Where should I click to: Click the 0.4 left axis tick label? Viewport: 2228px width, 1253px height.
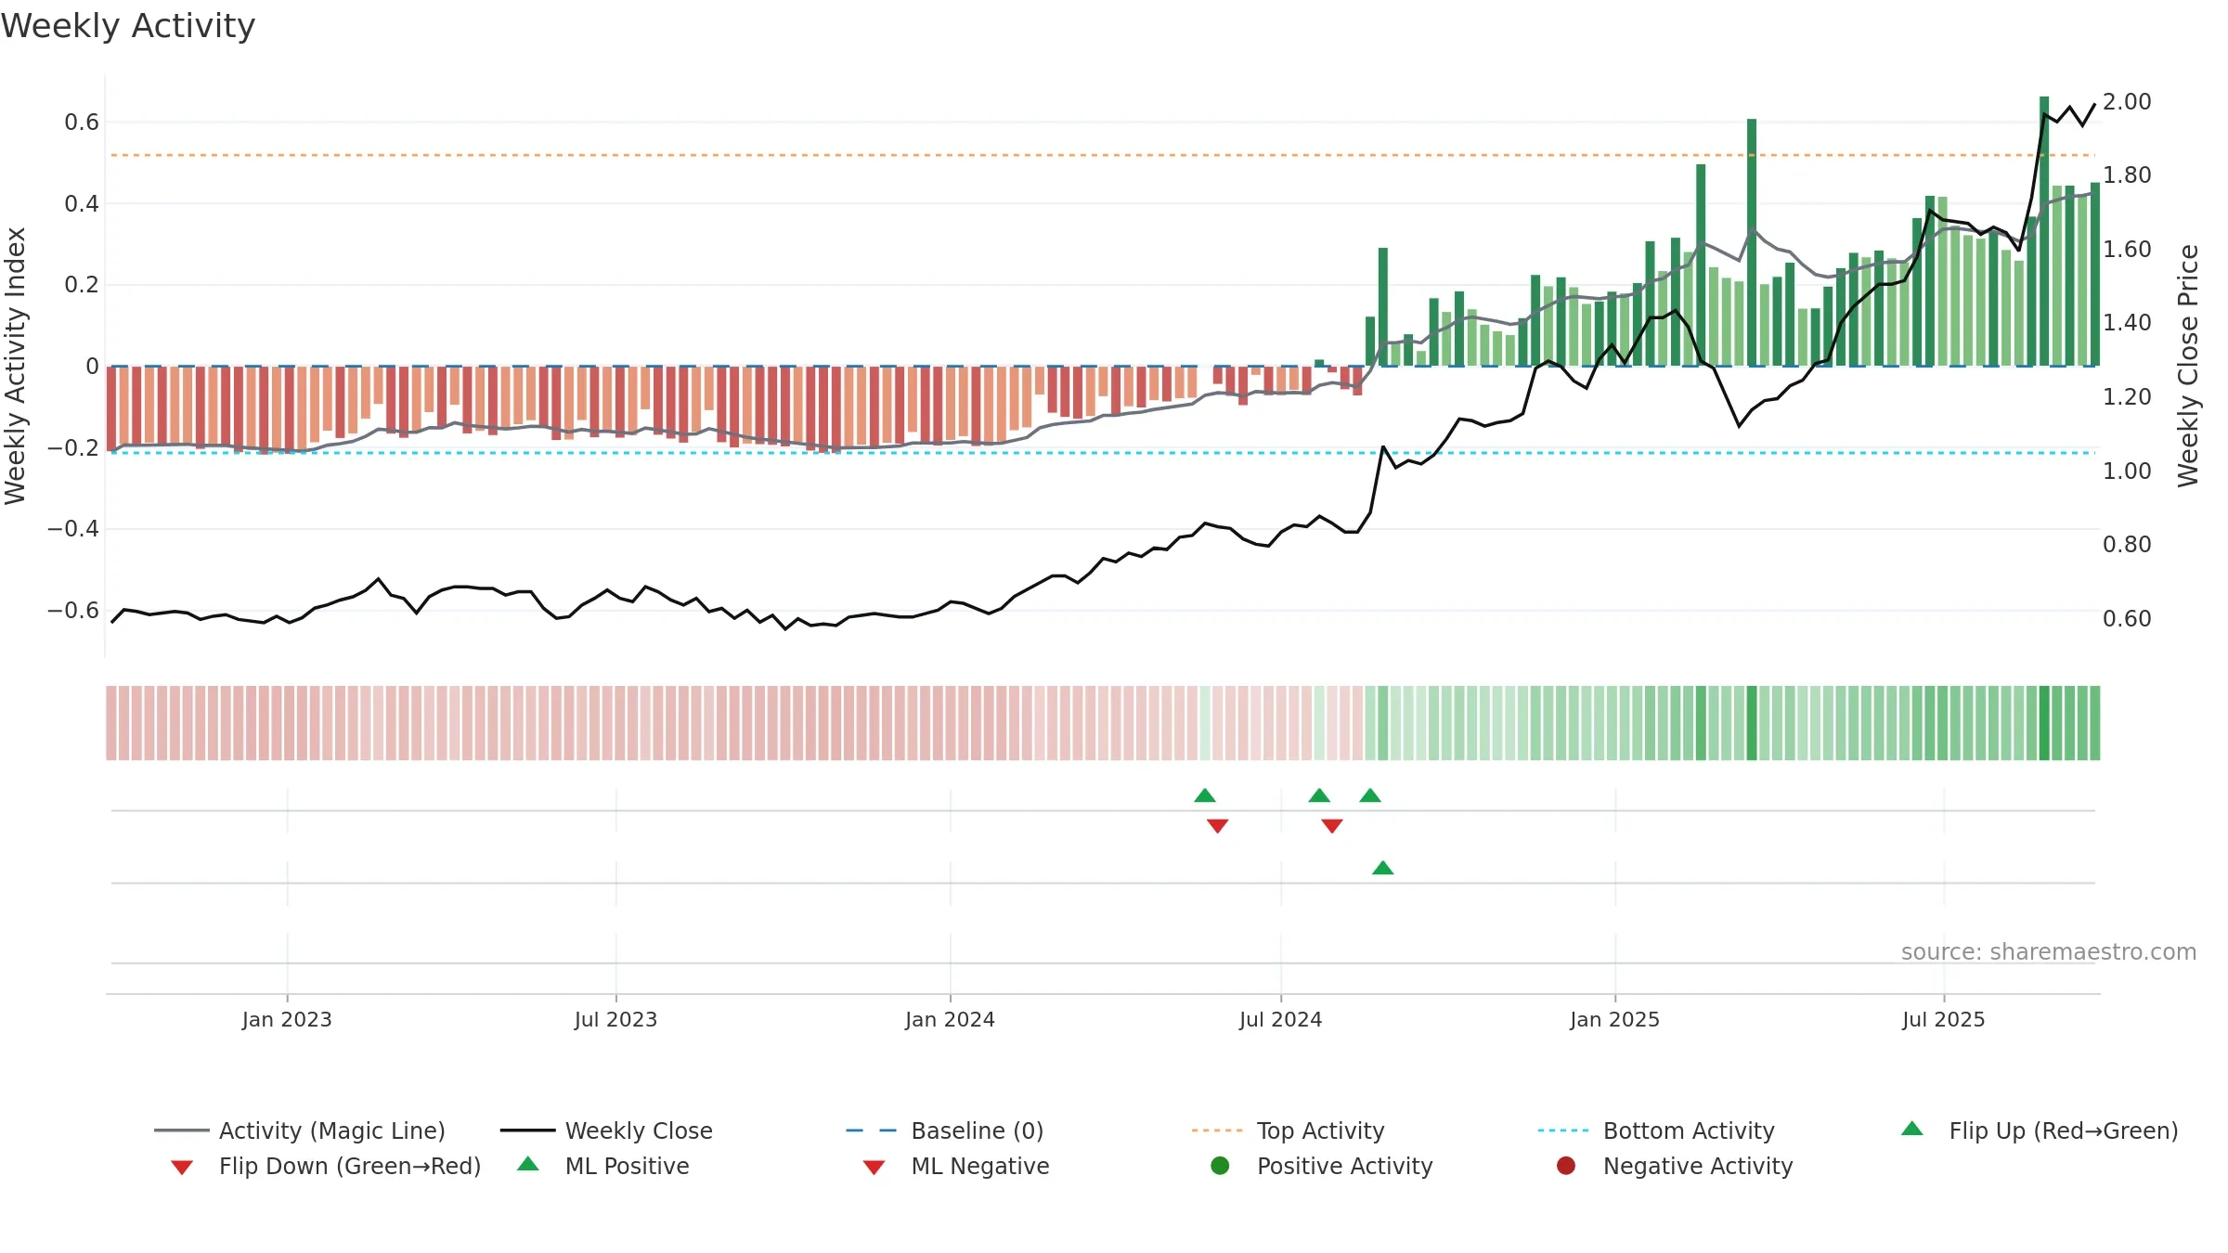coord(82,203)
